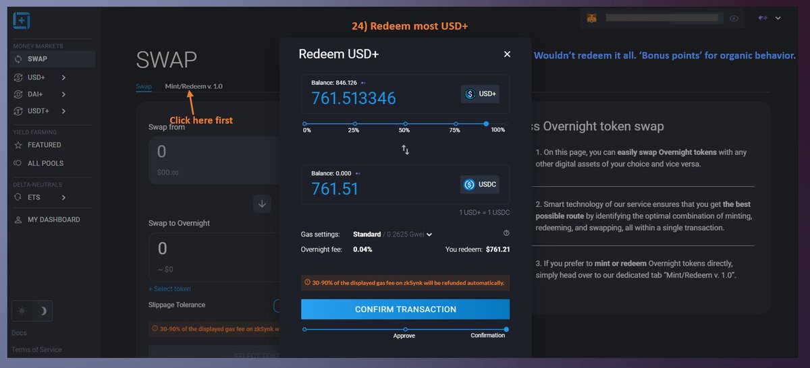Screen dimensions: 810x368
Task: Select the Swap tab
Action: pyautogui.click(x=144, y=86)
